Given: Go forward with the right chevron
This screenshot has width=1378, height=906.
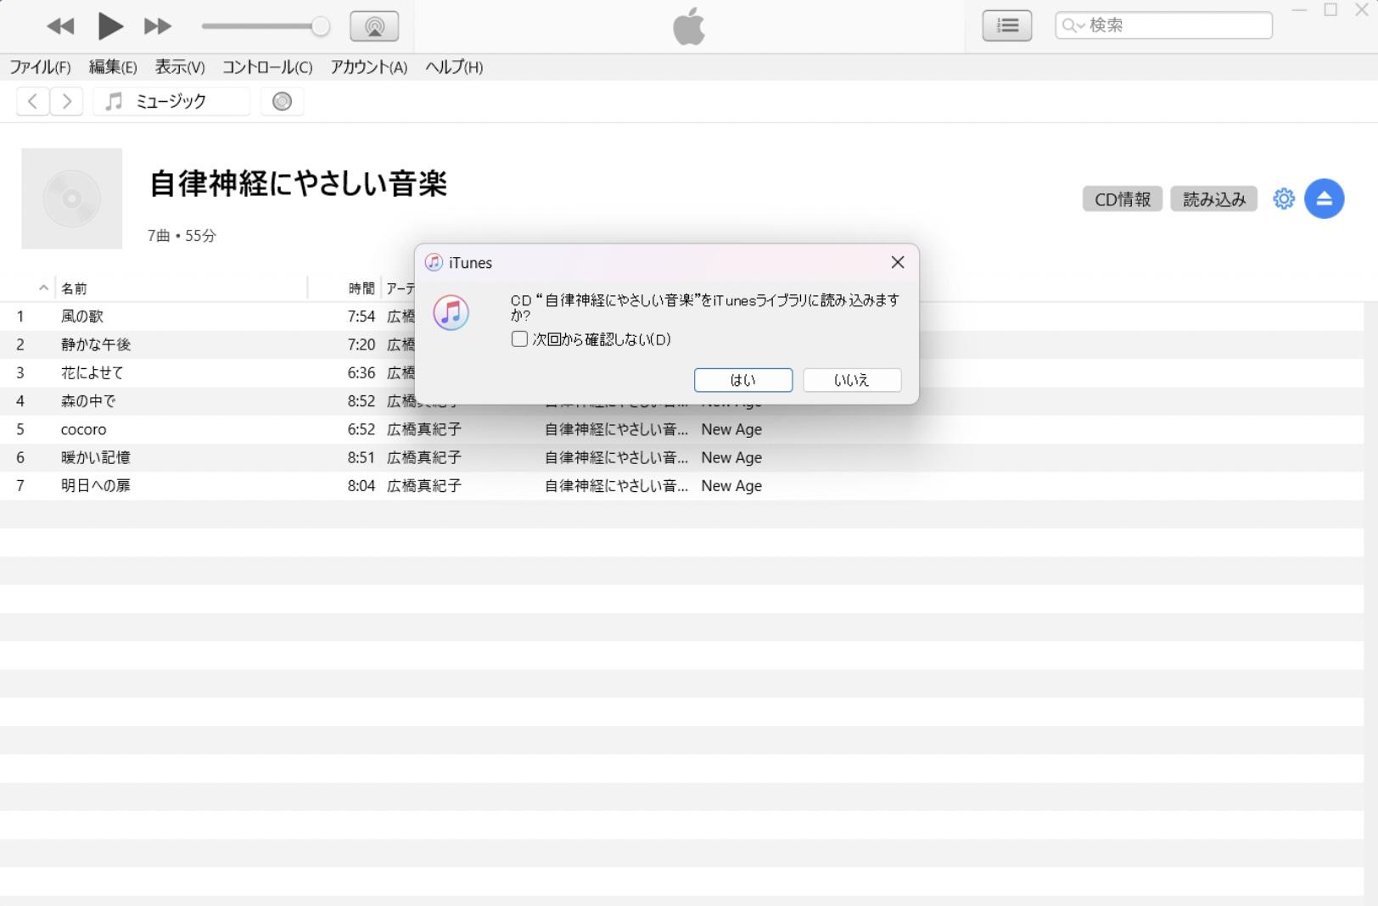Looking at the screenshot, I should coord(66,102).
